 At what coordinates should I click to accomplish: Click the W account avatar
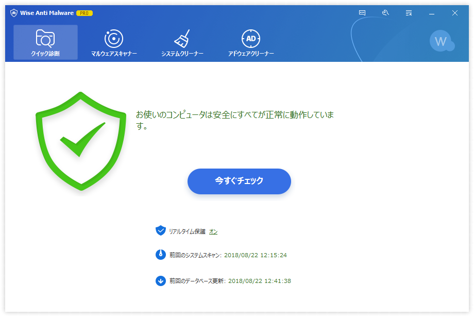coord(442,41)
